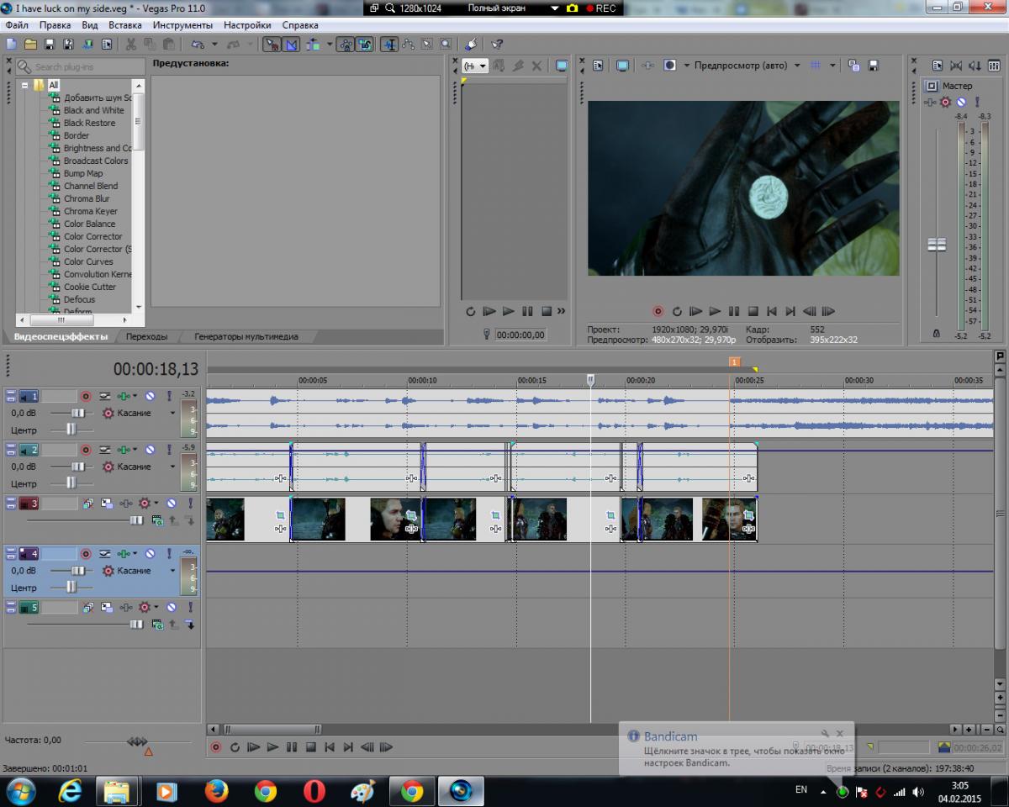Viewport: 1009px width, 807px height.
Task: Open the preview overlays grid dropdown
Action: (832, 65)
